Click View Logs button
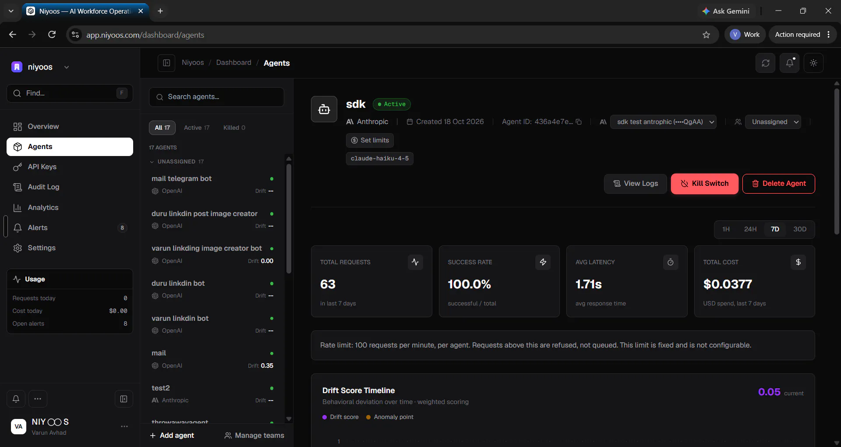 tap(635, 184)
